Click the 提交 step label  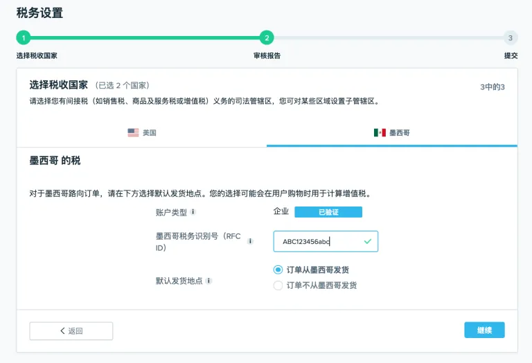[x=511, y=55]
